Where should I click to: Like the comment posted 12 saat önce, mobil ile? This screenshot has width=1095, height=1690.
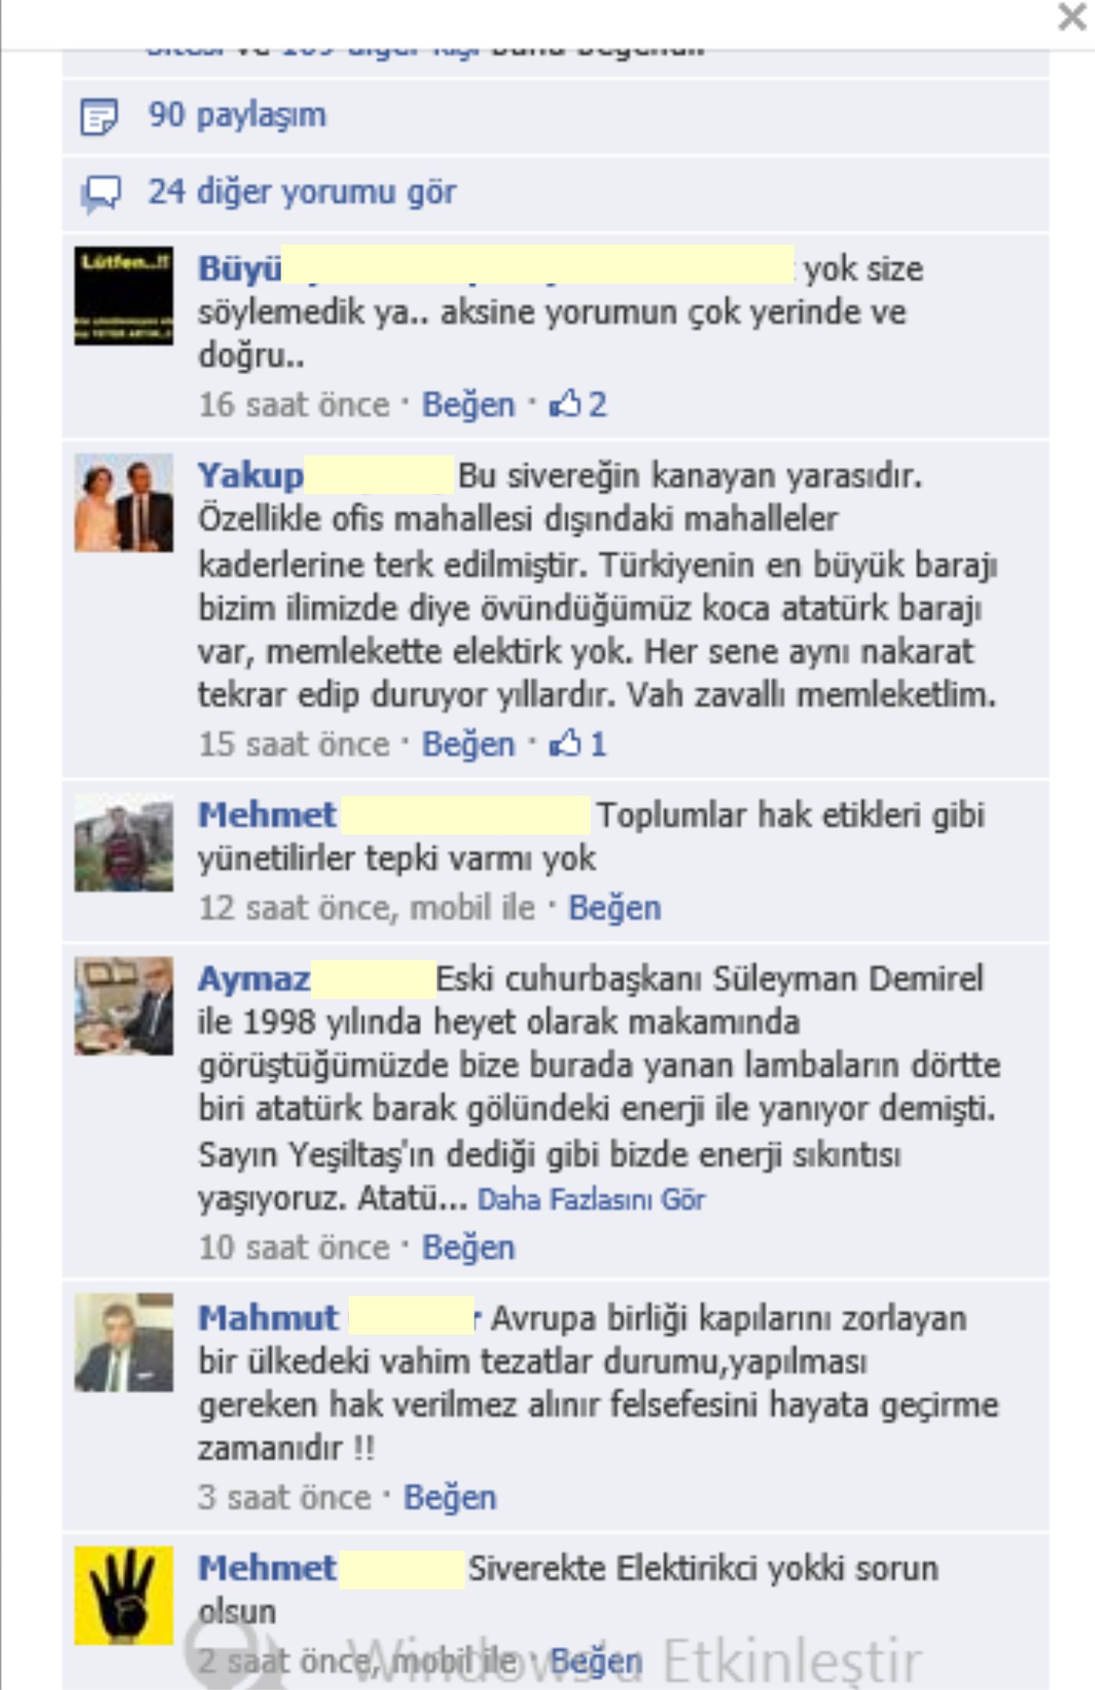[615, 908]
